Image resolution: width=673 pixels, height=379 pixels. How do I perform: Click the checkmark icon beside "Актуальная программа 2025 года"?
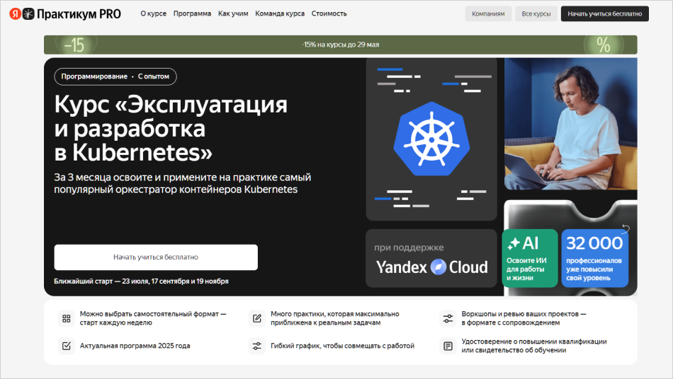point(66,346)
